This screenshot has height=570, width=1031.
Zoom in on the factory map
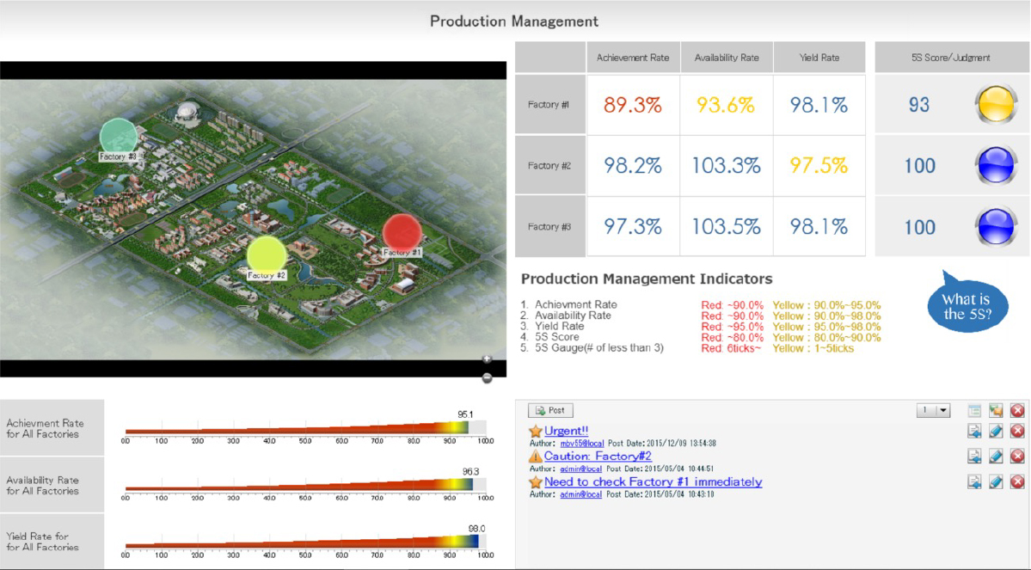coord(487,359)
